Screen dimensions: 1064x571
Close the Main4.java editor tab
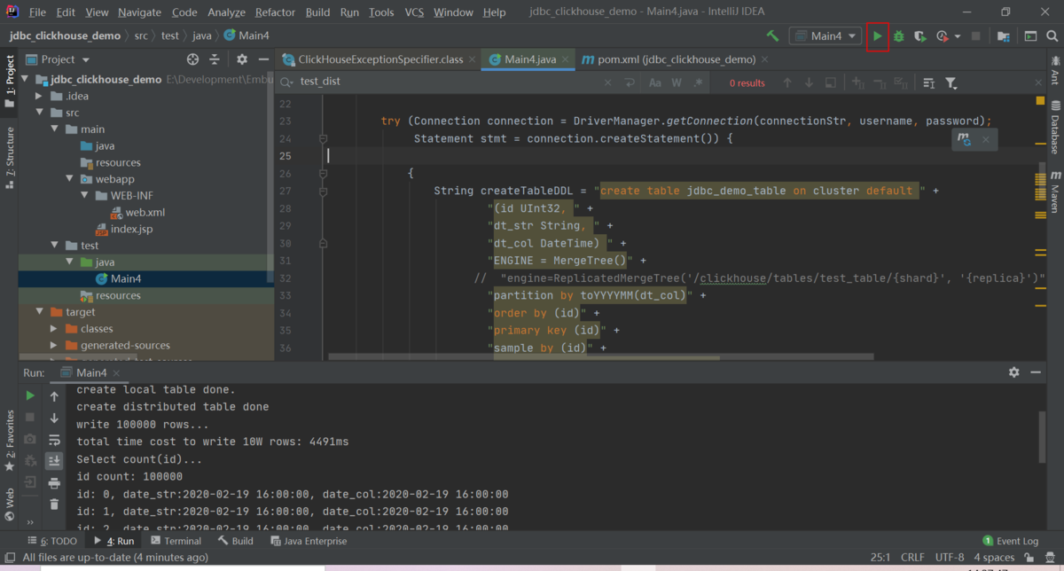[x=567, y=59]
